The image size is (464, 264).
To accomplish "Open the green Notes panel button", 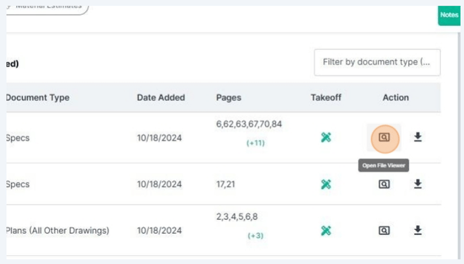I will click(449, 15).
